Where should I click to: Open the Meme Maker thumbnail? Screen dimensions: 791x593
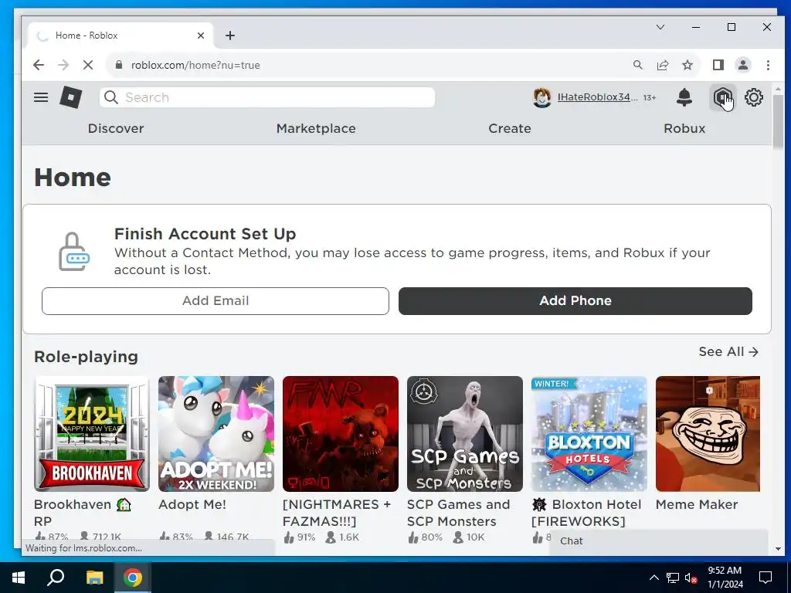pos(708,434)
